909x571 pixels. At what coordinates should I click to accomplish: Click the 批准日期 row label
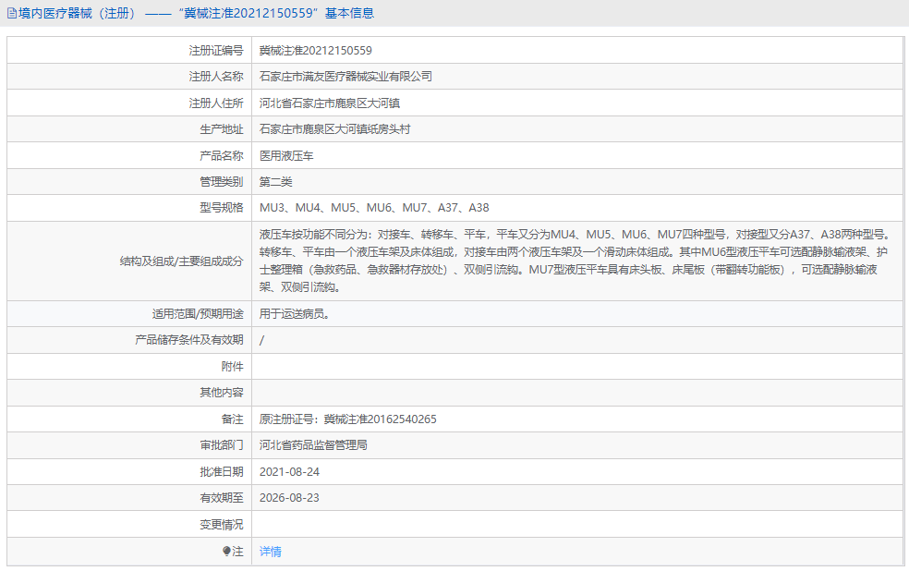(222, 472)
